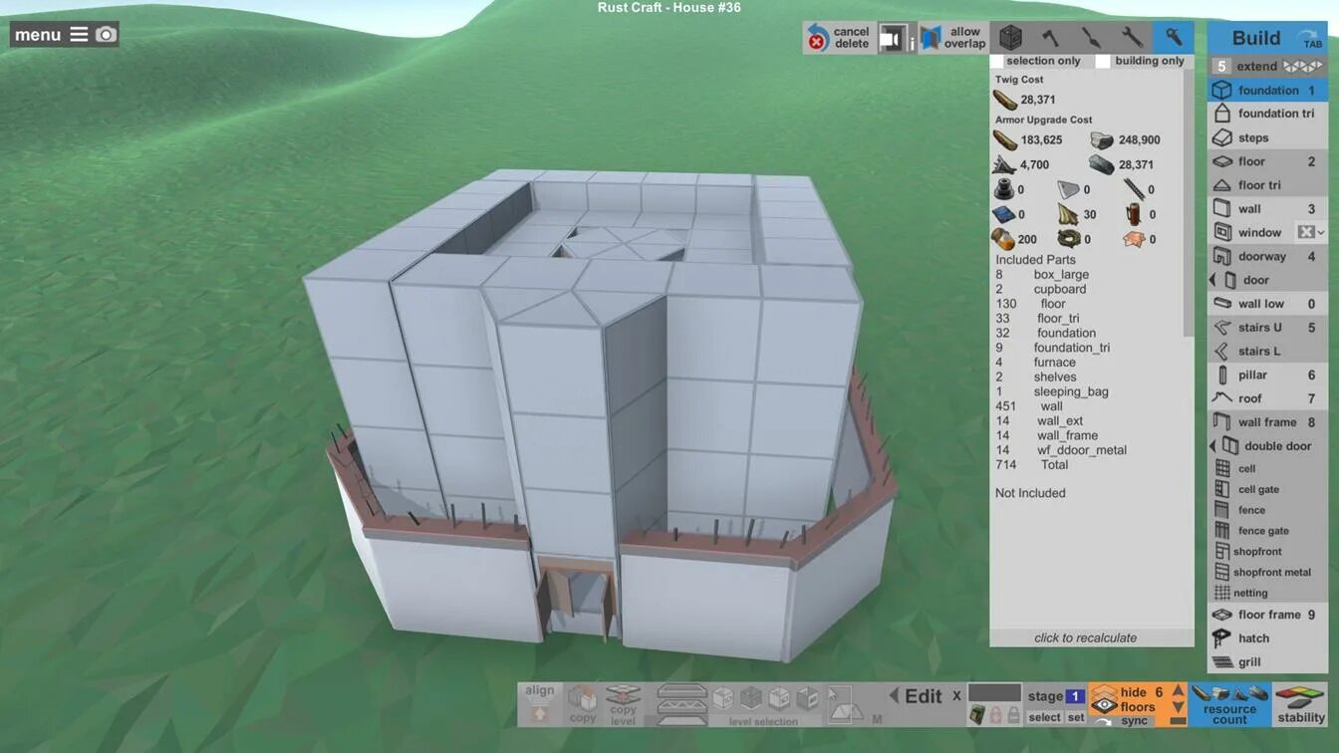Collapse the Edit panel arrow

(x=894, y=696)
